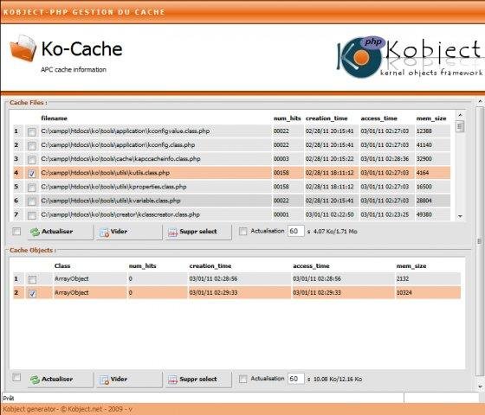The width and height of the screenshot is (485, 415).
Task: Click the Cache Objects access_time column header
Action: pyautogui.click(x=311, y=266)
